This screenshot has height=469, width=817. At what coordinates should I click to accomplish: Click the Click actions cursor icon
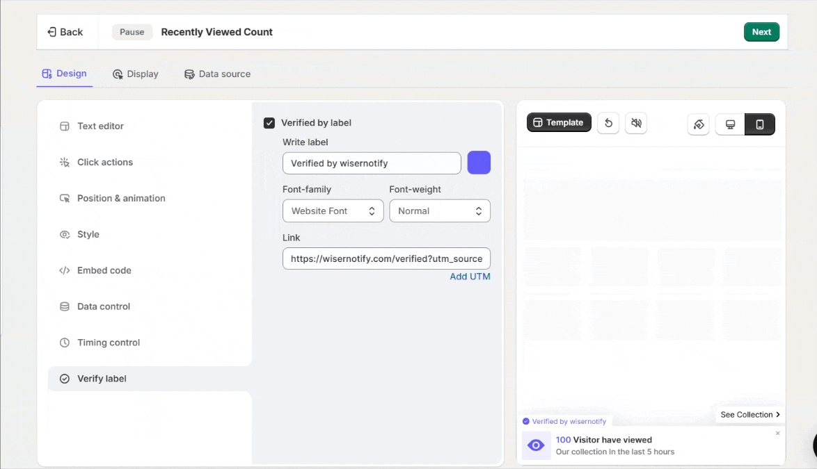pos(65,162)
